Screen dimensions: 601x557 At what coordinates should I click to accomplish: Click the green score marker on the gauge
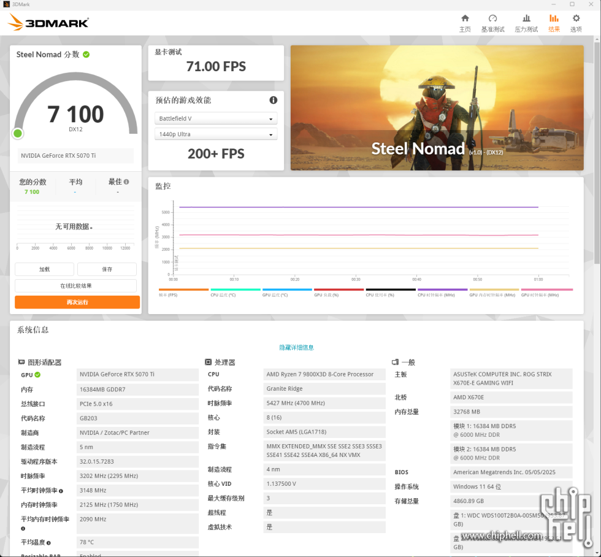click(x=18, y=133)
